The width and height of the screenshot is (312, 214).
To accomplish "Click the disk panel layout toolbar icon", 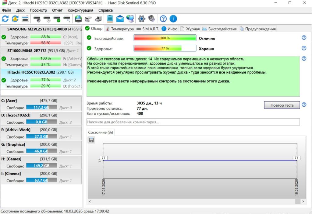I will (25, 19).
